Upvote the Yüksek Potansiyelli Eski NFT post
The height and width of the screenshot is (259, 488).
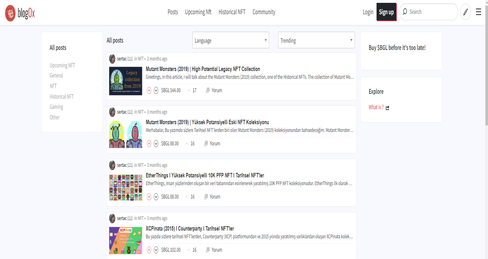click(x=149, y=143)
